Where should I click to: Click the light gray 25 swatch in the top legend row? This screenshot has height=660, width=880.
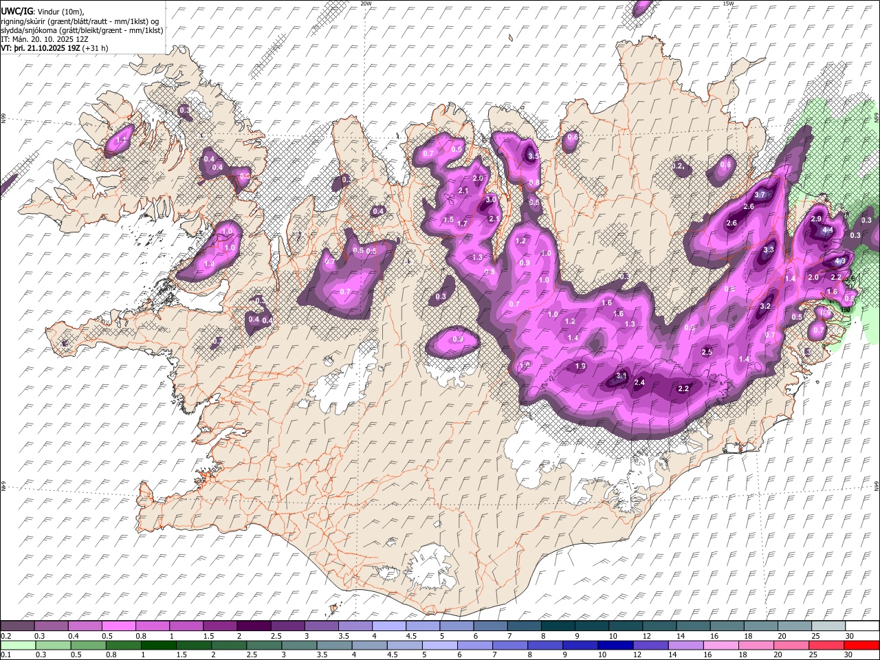tap(827, 626)
